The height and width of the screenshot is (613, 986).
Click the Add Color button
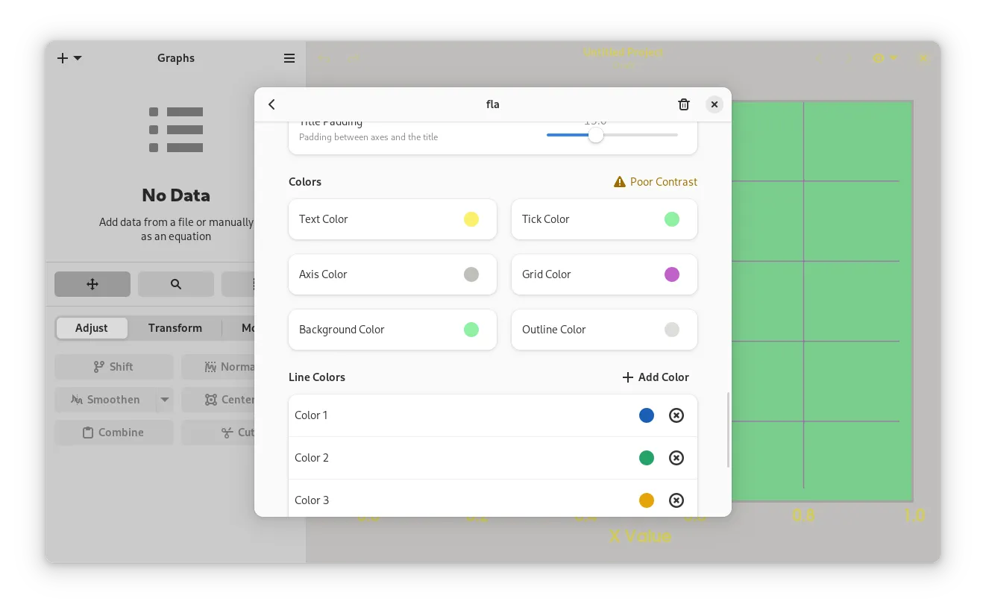tap(656, 377)
